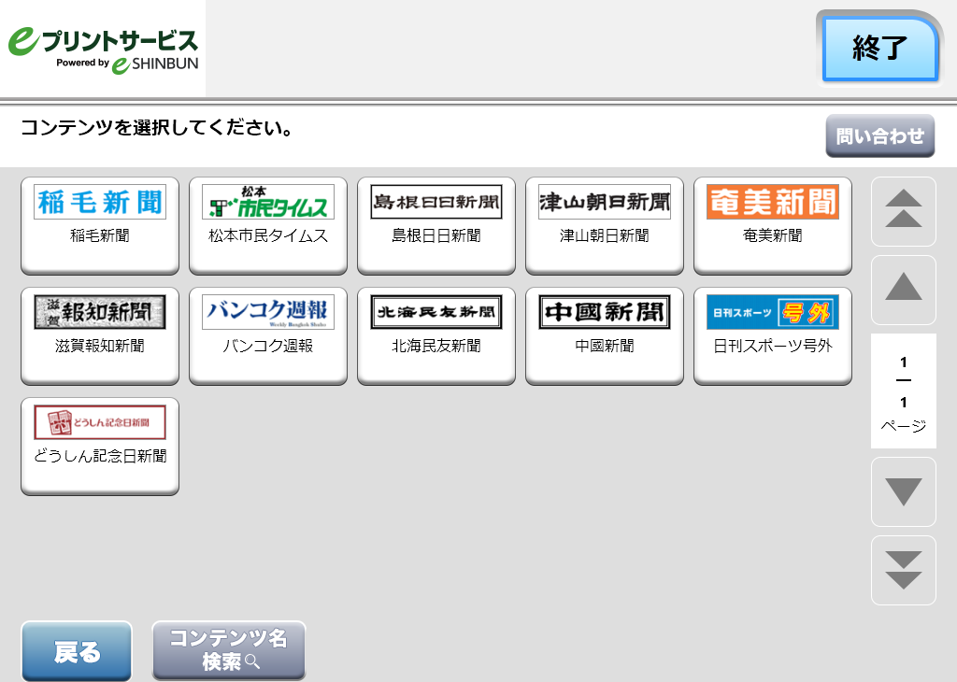Go to previous page with up arrow
The image size is (957, 682).
[904, 290]
